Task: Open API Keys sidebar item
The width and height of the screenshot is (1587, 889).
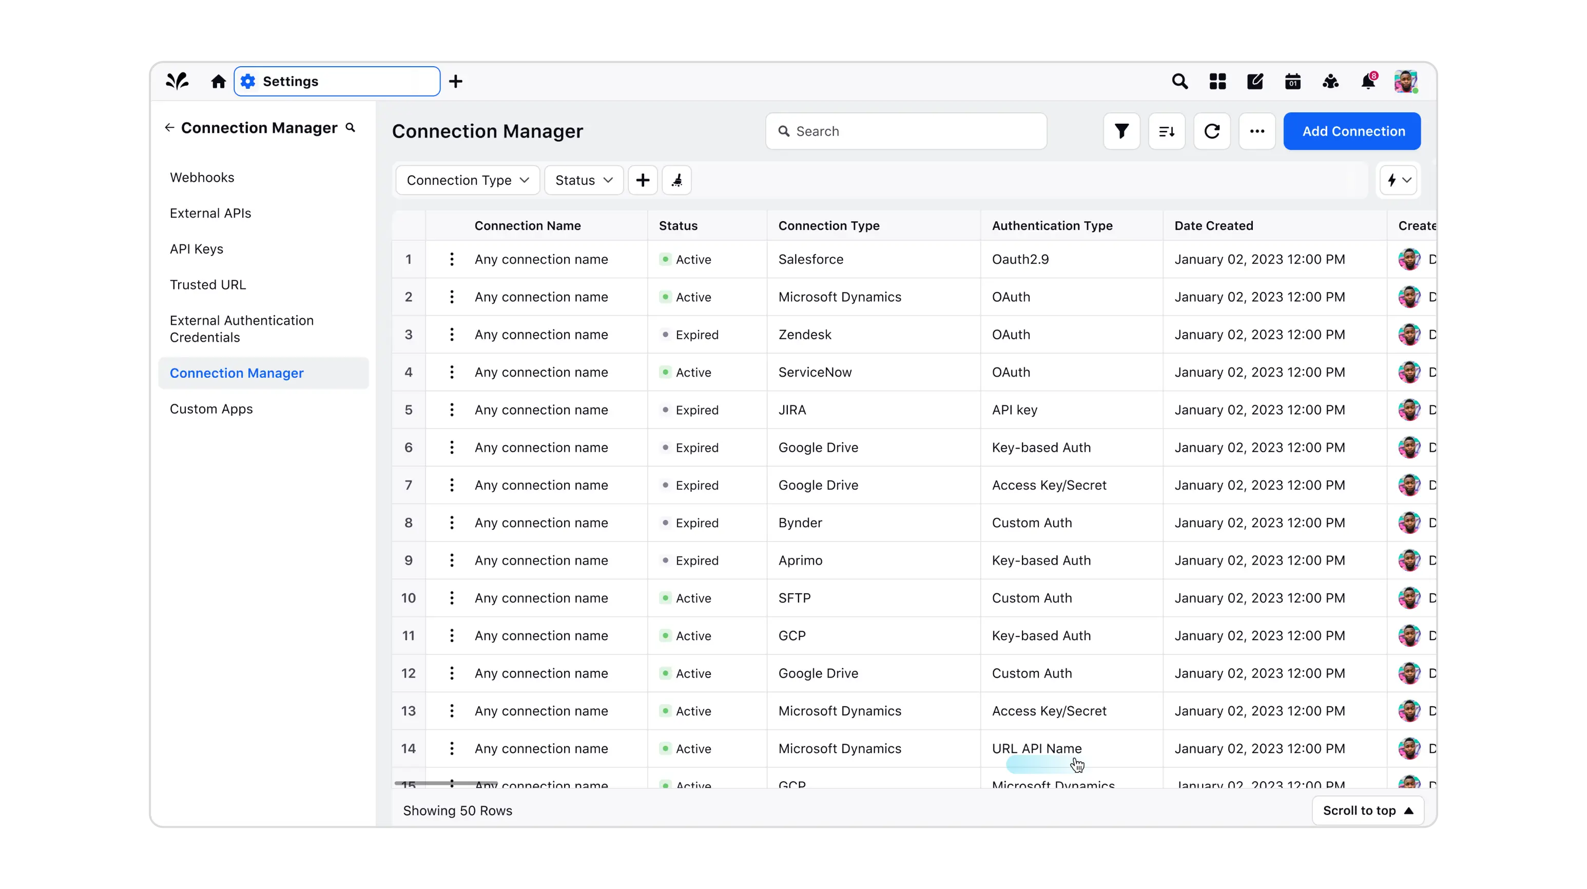Action: [197, 249]
